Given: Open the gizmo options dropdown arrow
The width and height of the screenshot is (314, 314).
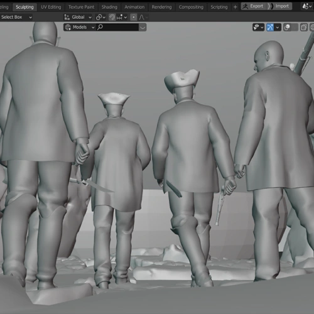Looking at the screenshot, I should tap(278, 27).
